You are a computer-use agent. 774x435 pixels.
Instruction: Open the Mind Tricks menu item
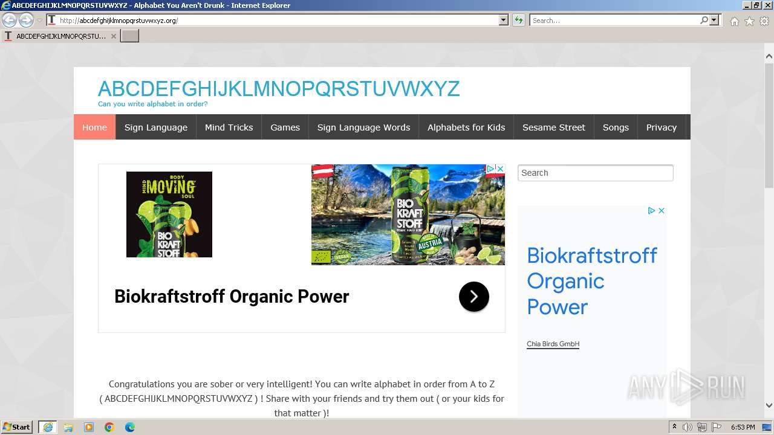229,127
